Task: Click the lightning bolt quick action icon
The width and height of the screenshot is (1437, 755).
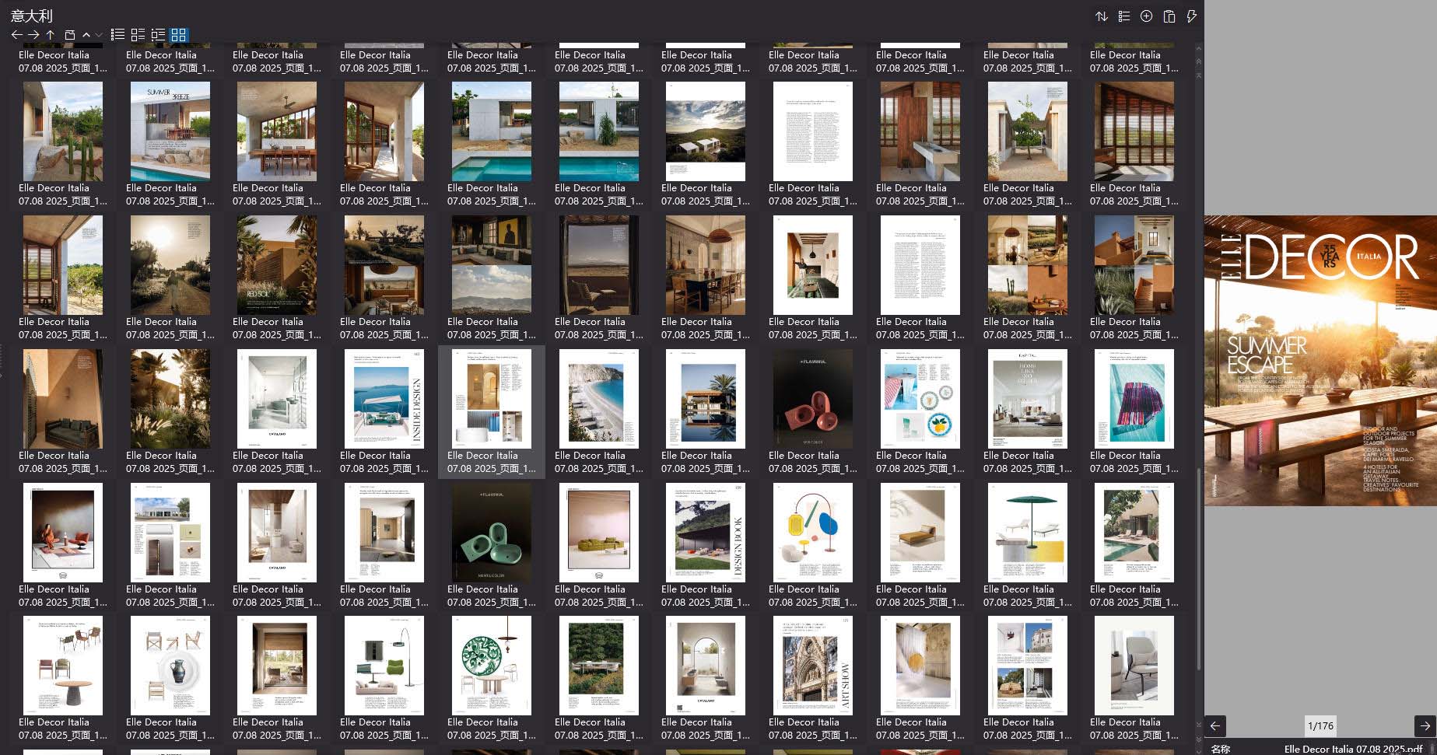Action: 1191,16
